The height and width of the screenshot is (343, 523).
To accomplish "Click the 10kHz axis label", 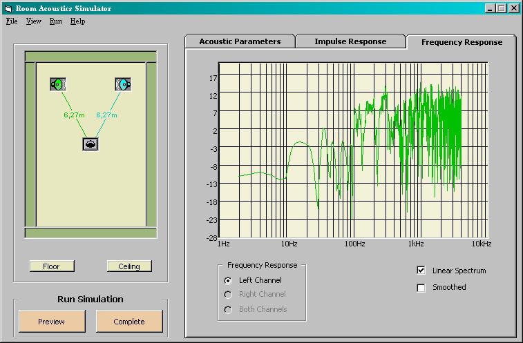I will (482, 244).
